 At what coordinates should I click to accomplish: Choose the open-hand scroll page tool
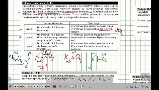pyautogui.click(x=74, y=79)
